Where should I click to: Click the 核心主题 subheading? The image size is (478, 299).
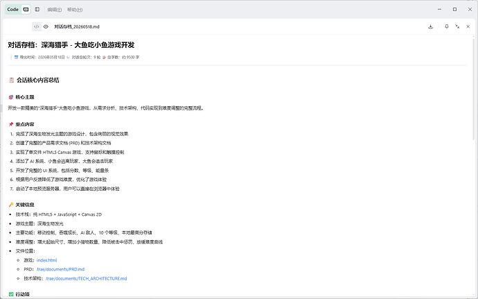(25, 97)
